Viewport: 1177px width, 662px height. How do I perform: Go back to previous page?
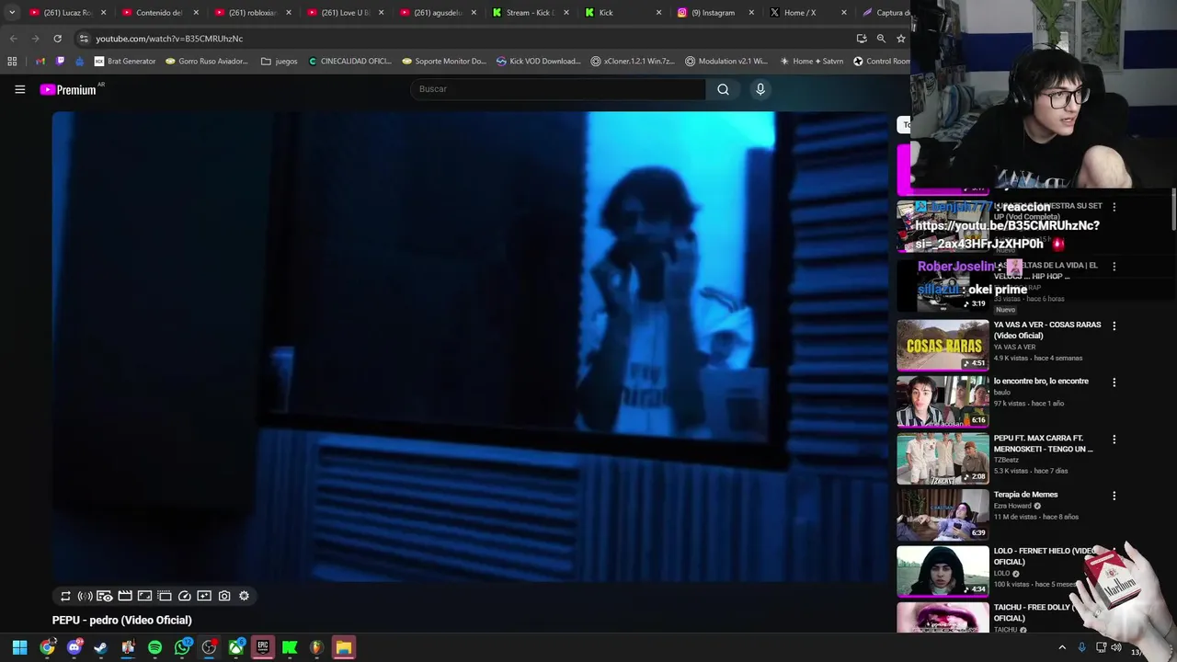pos(13,39)
